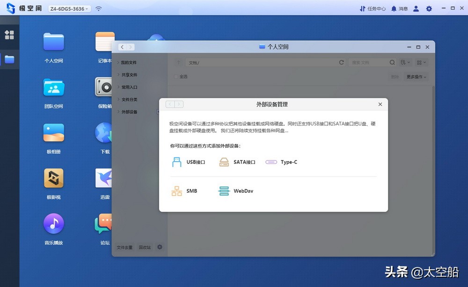Click the 删除 delete button
The image size is (468, 287).
[x=395, y=77]
